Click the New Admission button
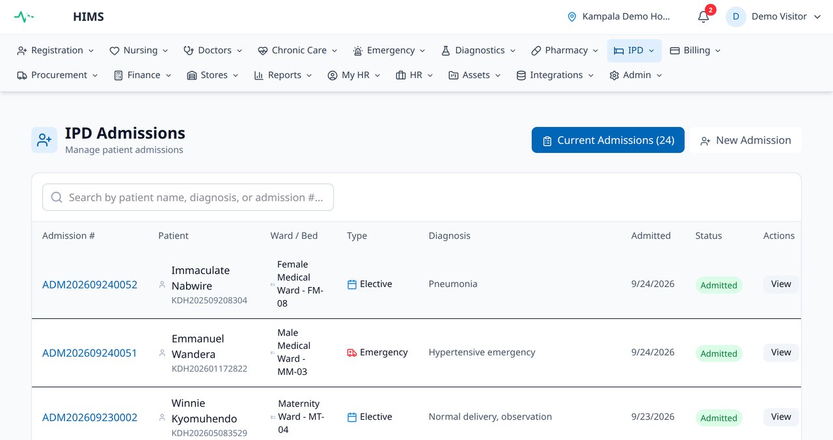The image size is (833, 440). [x=746, y=140]
